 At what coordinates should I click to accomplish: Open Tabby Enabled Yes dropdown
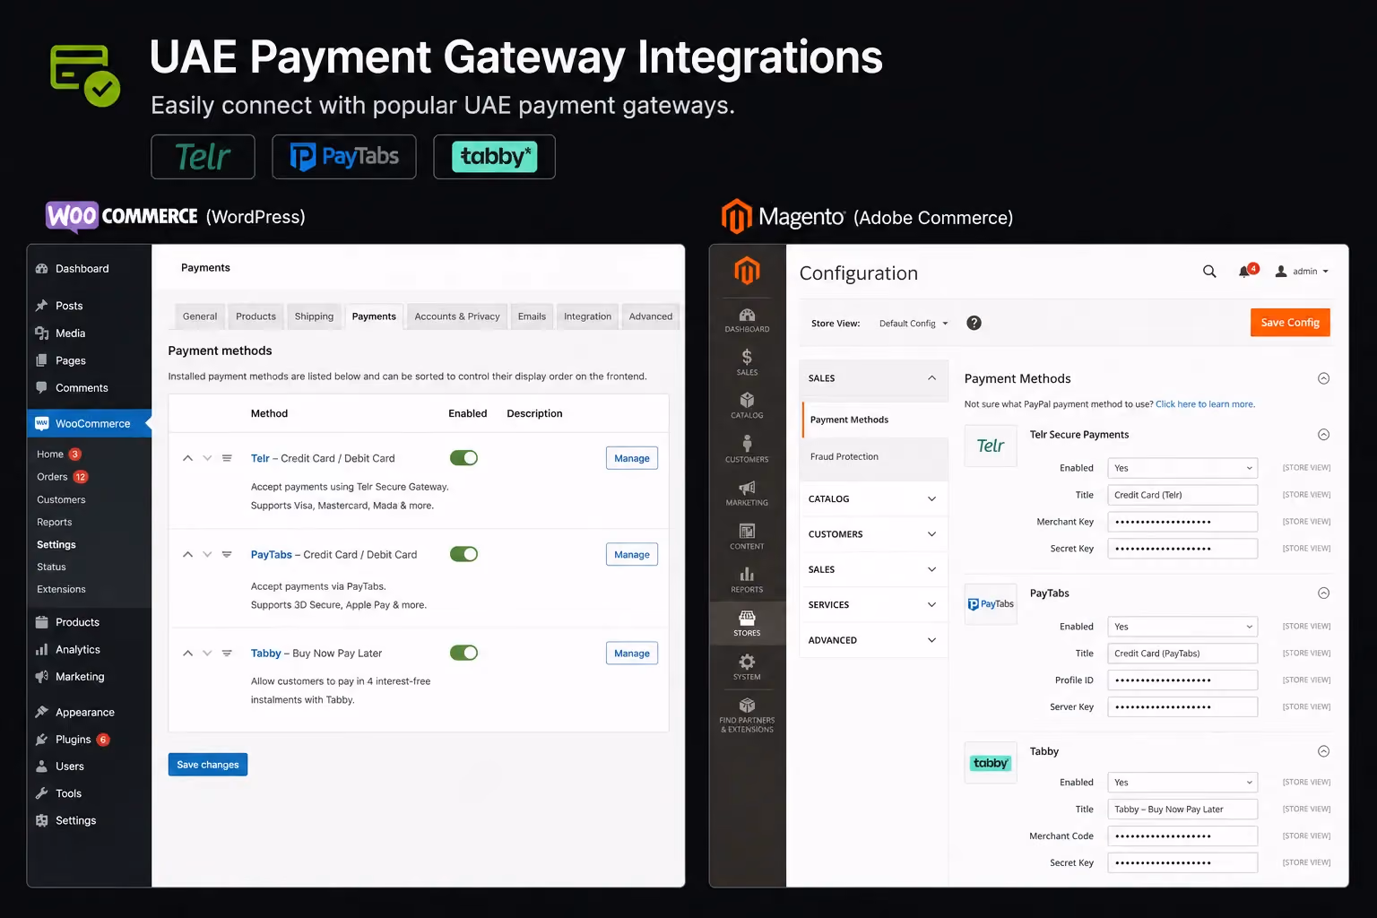click(1182, 783)
